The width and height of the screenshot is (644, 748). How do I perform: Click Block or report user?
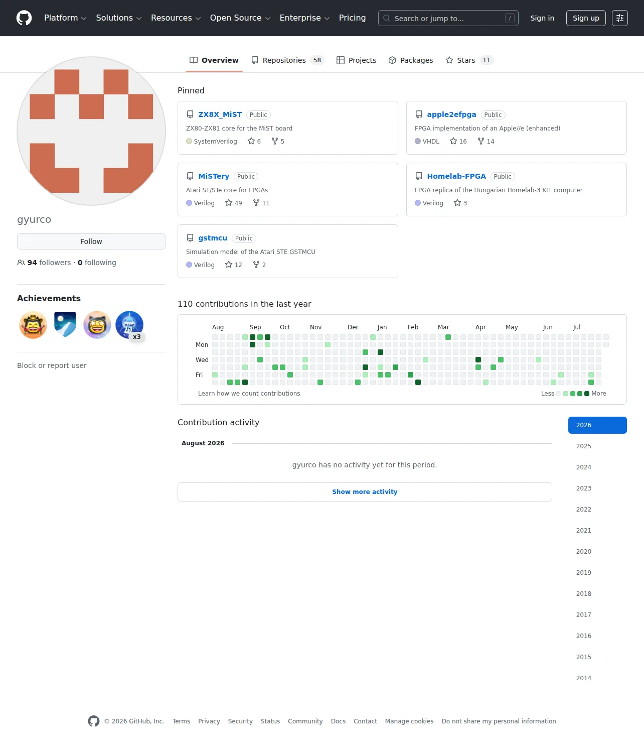52,365
